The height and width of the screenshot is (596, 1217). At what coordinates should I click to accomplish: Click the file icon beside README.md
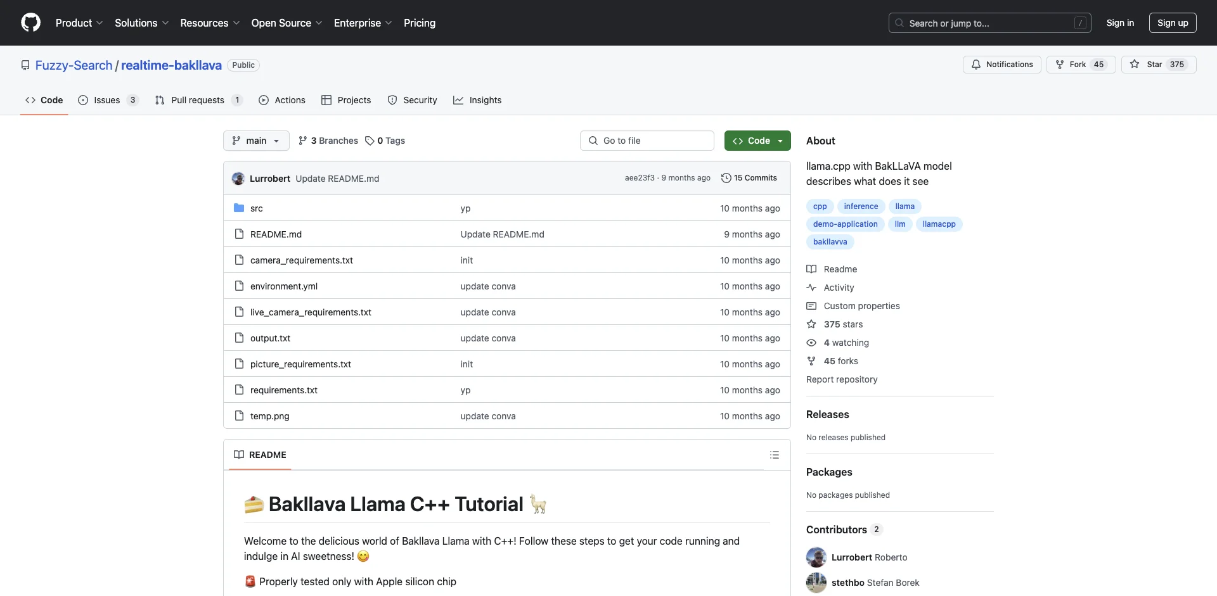pyautogui.click(x=239, y=234)
